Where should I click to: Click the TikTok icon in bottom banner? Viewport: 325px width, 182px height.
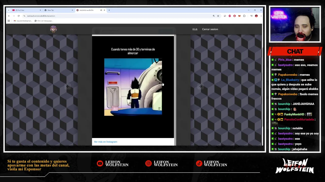(x=199, y=164)
